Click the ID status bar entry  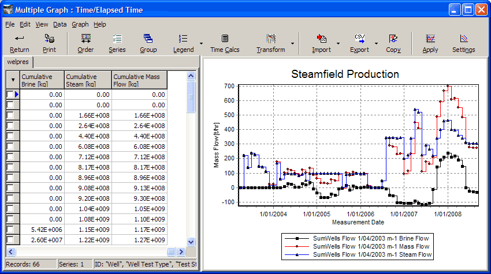146,264
